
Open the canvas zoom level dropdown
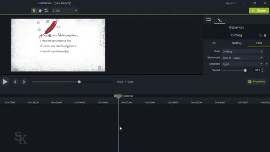point(65,11)
